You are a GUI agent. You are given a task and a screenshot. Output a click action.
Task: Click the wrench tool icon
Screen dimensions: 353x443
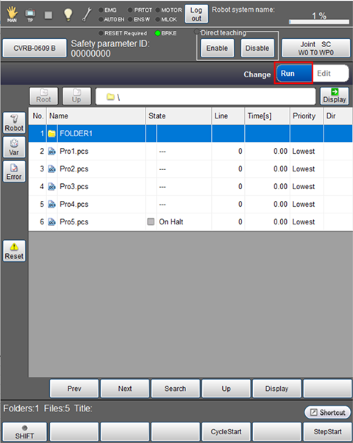click(87, 15)
